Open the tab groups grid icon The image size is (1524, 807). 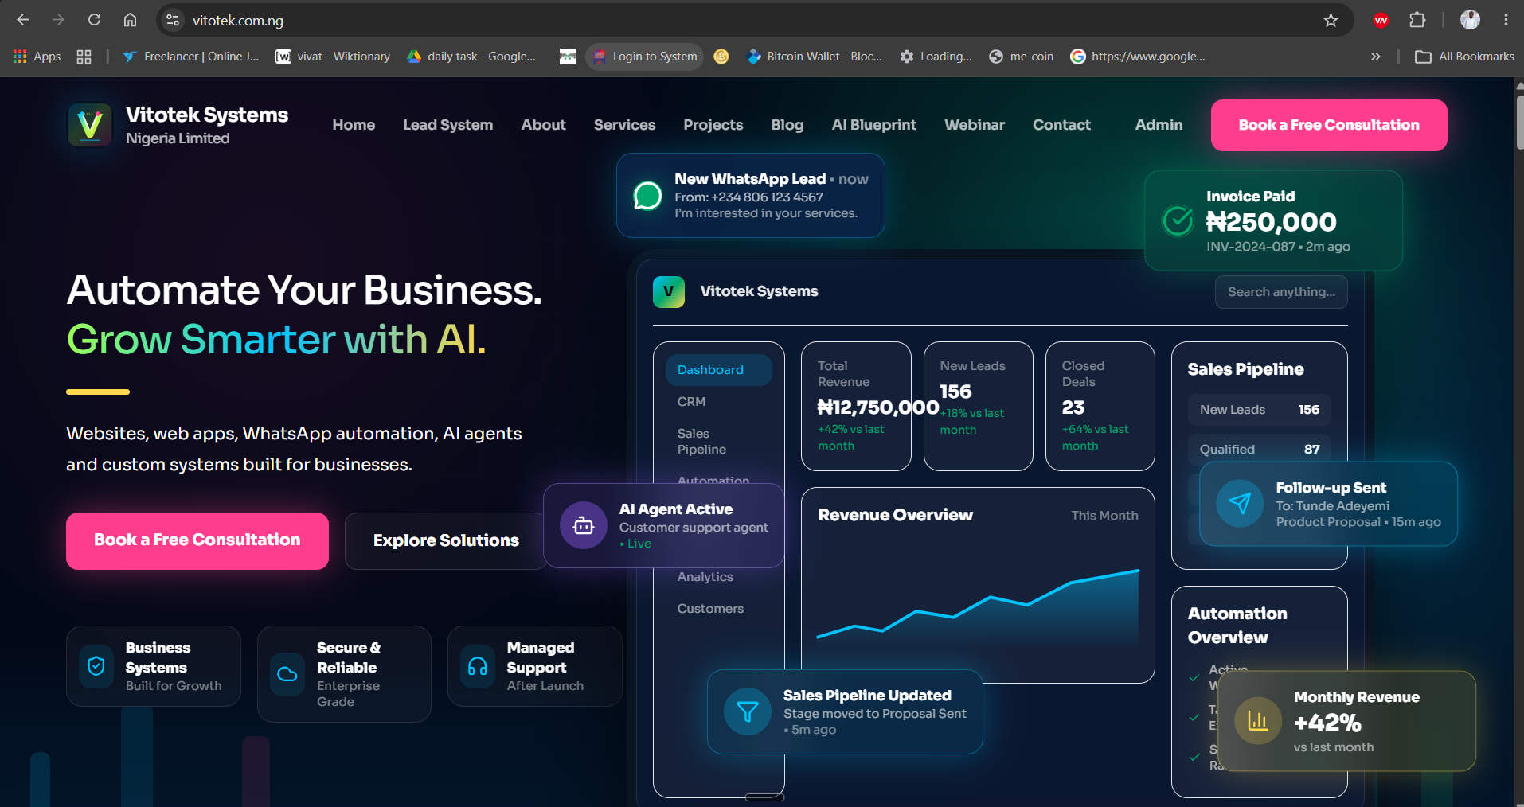[84, 57]
